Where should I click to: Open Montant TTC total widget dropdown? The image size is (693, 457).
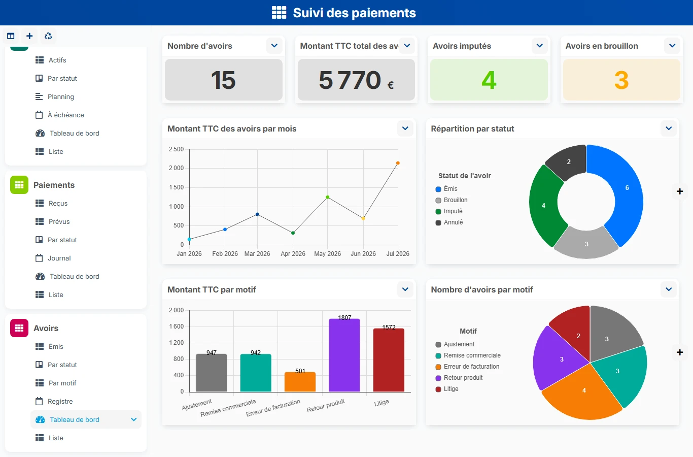pyautogui.click(x=407, y=46)
